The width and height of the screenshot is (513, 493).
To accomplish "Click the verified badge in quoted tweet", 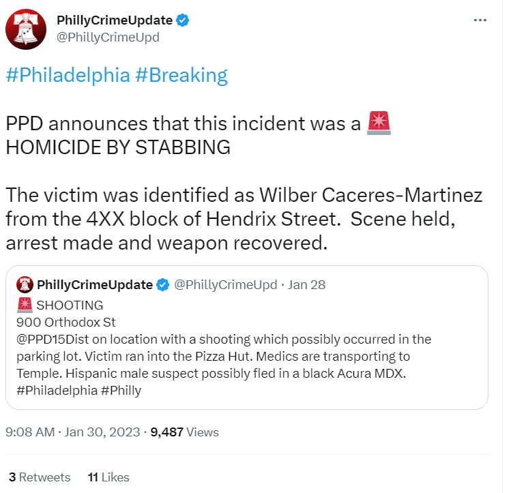I will pos(162,285).
